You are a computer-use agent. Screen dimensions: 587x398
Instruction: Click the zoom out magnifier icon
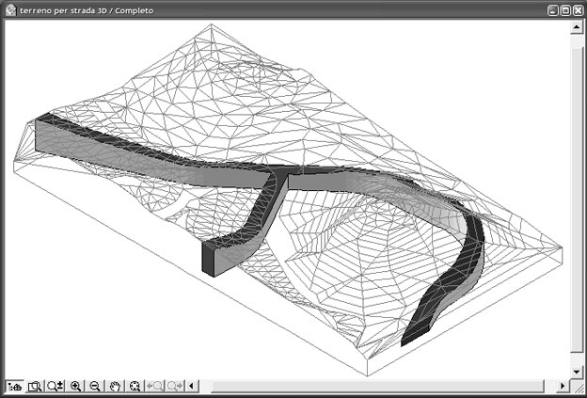95,386
